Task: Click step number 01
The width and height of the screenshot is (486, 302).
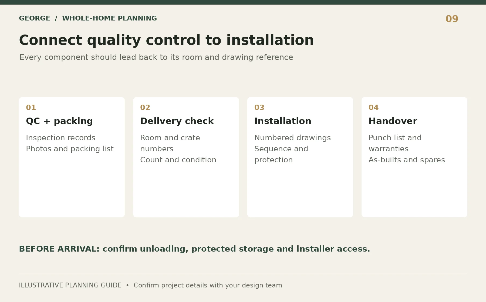Action: 31,108
